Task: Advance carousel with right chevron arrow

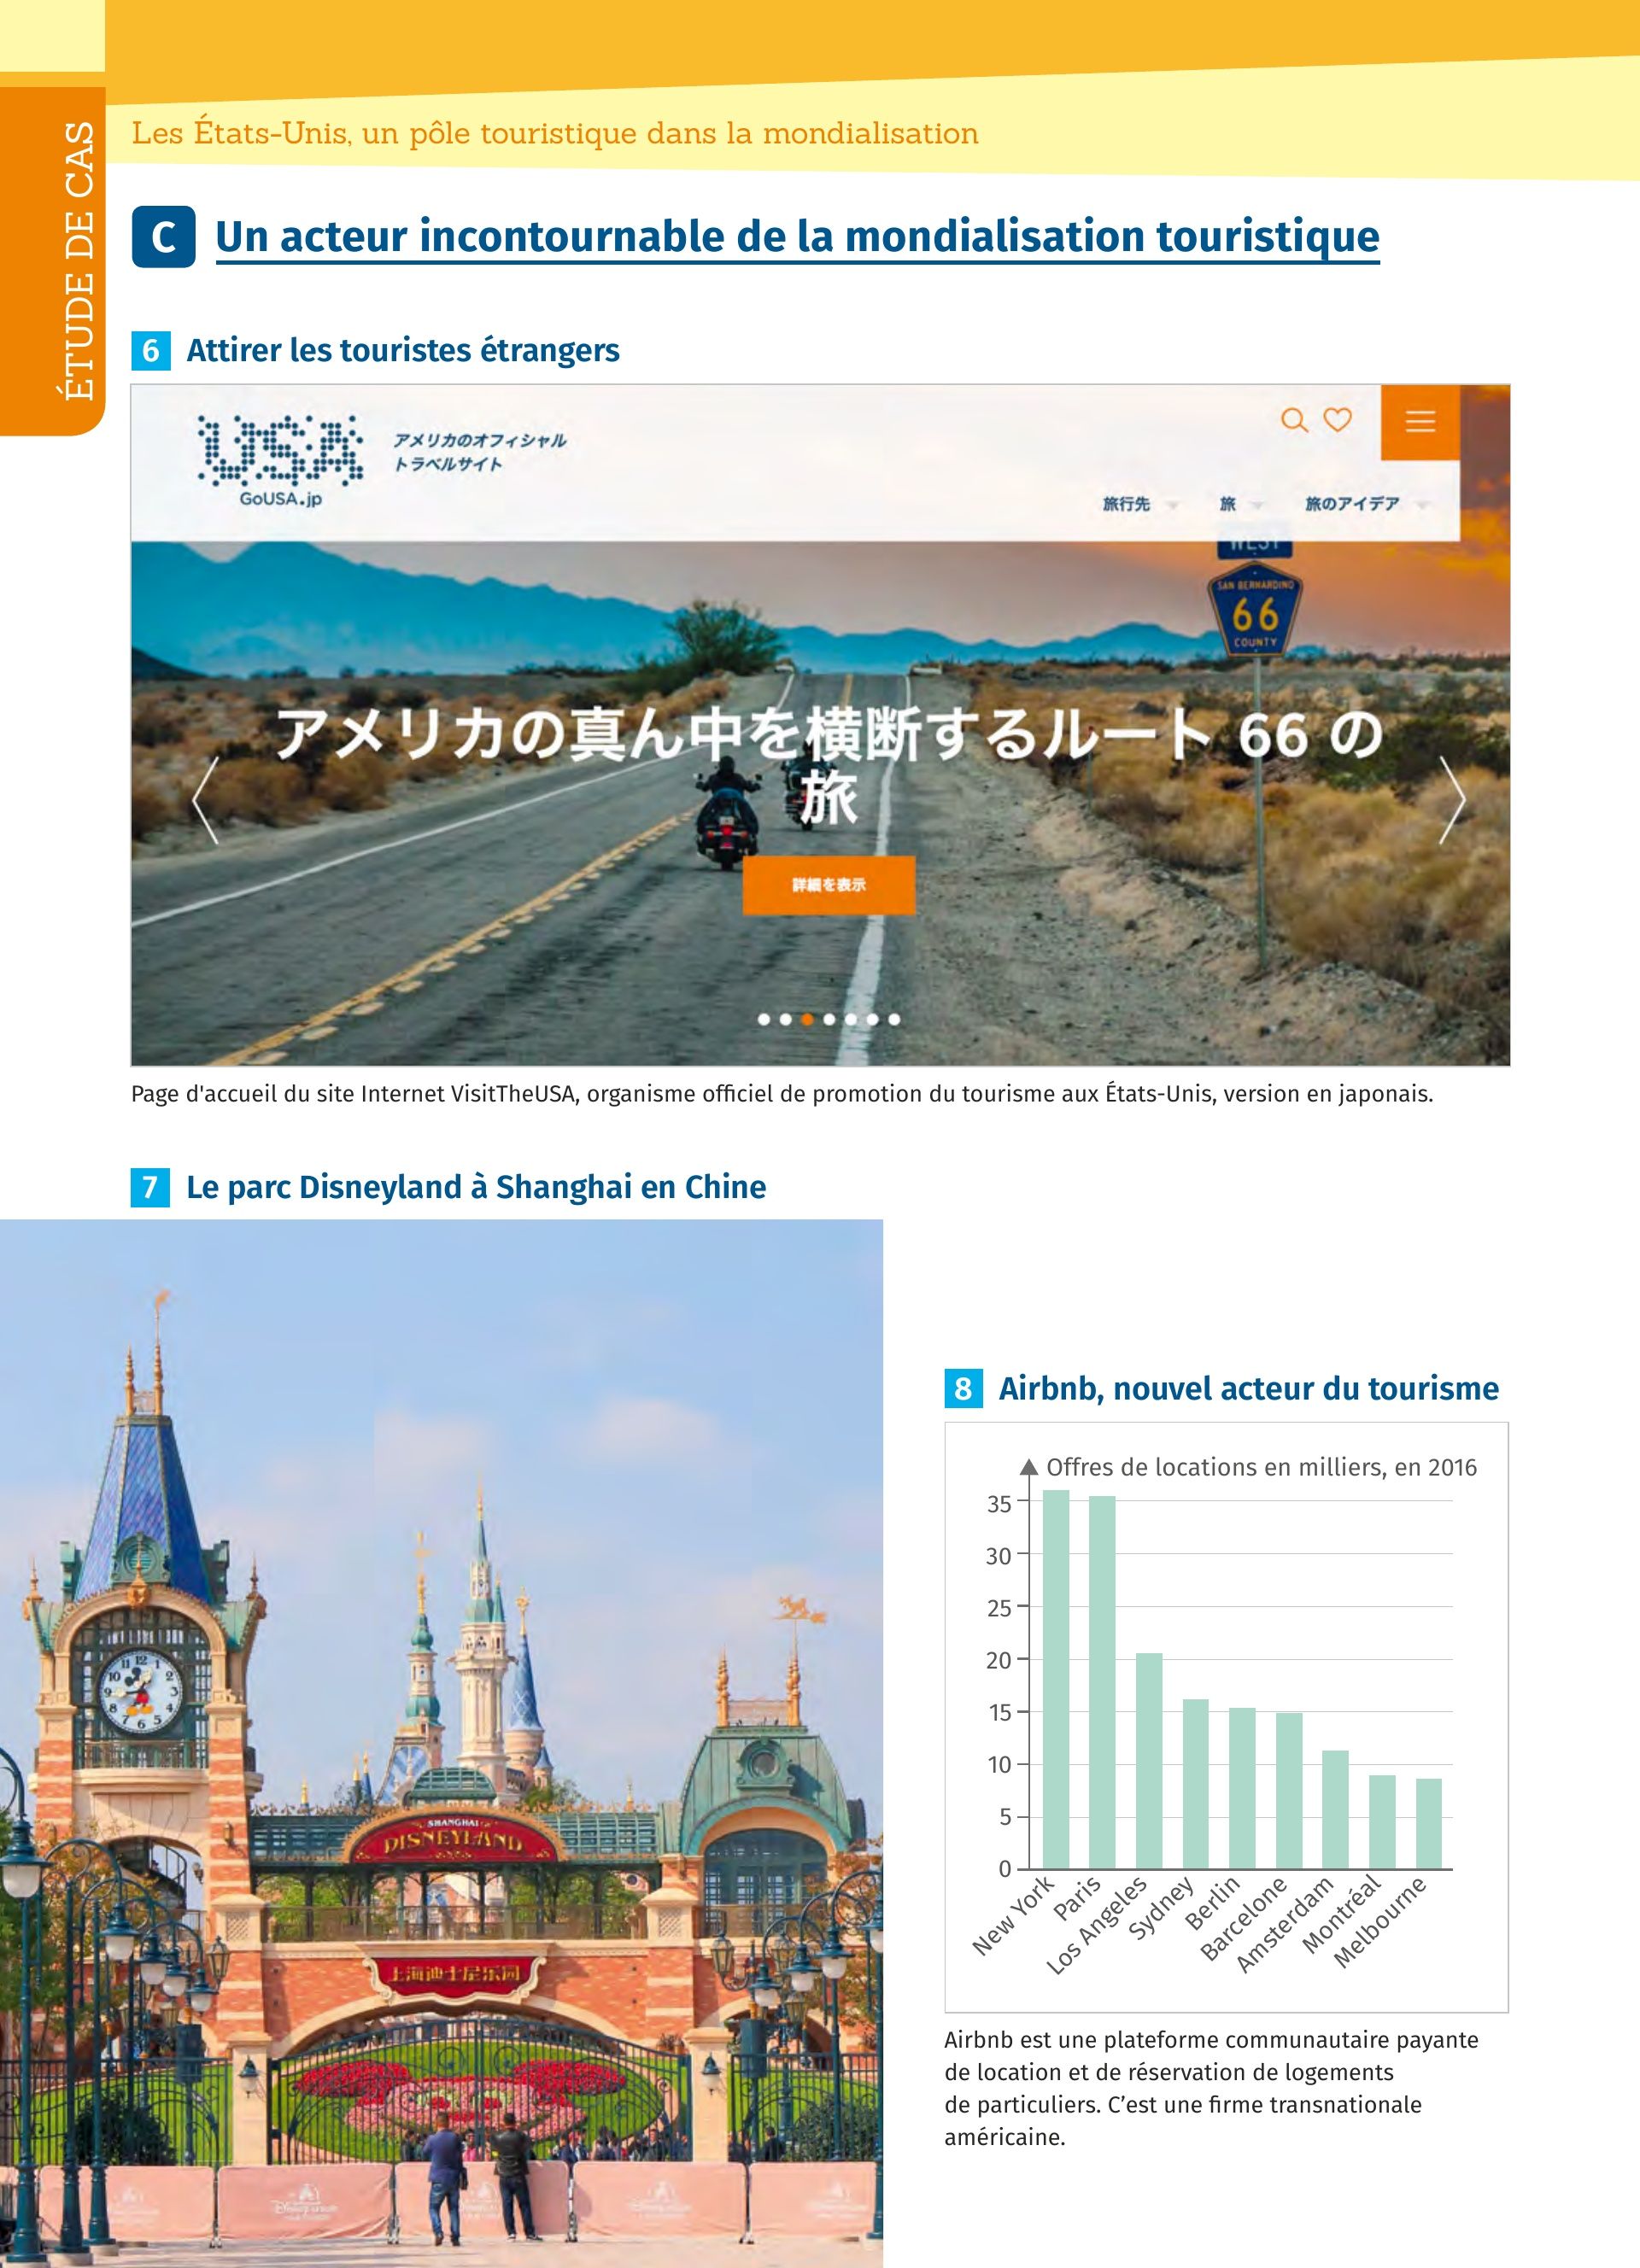Action: [x=1451, y=800]
